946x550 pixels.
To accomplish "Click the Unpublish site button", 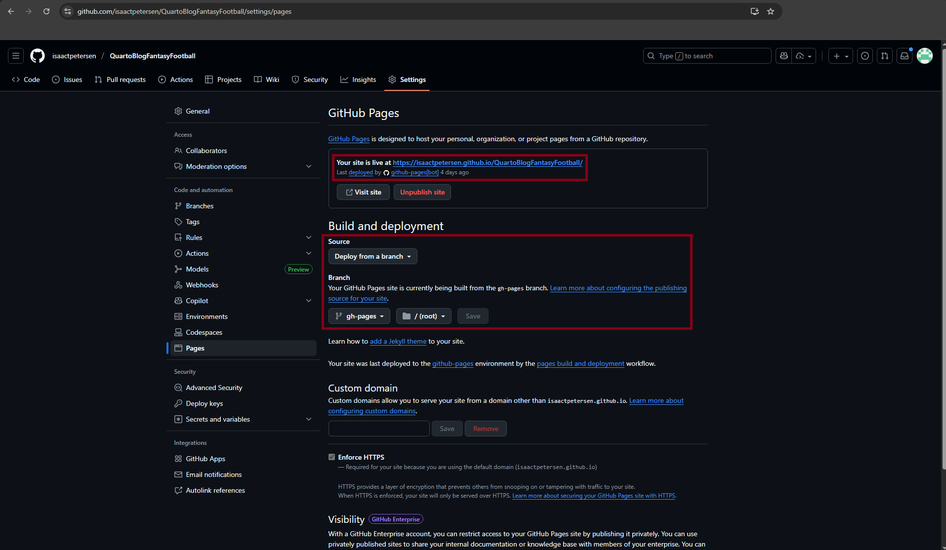I will pyautogui.click(x=422, y=192).
